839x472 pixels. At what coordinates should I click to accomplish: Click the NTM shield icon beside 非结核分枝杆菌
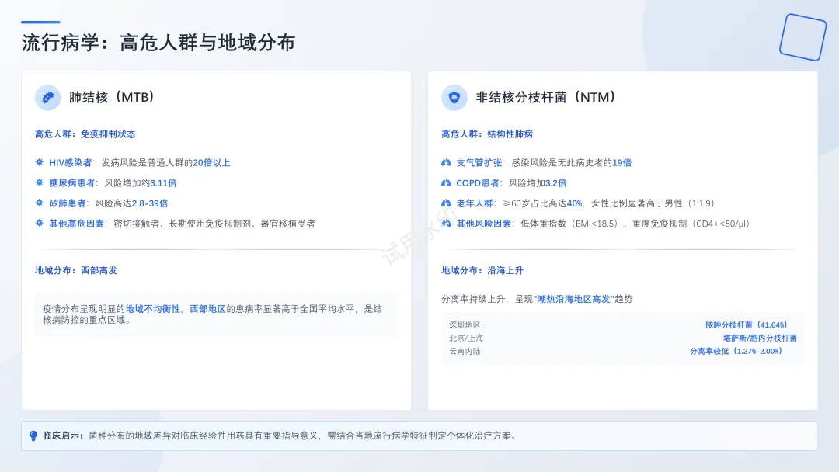(454, 98)
